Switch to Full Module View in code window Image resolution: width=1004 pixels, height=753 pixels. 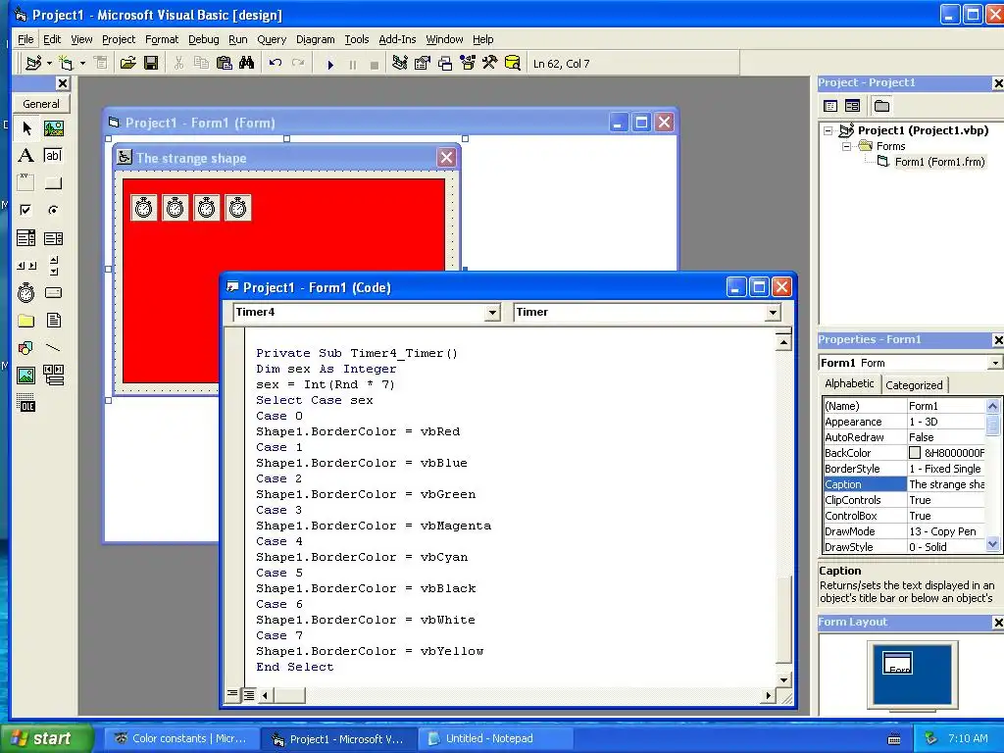click(x=248, y=695)
